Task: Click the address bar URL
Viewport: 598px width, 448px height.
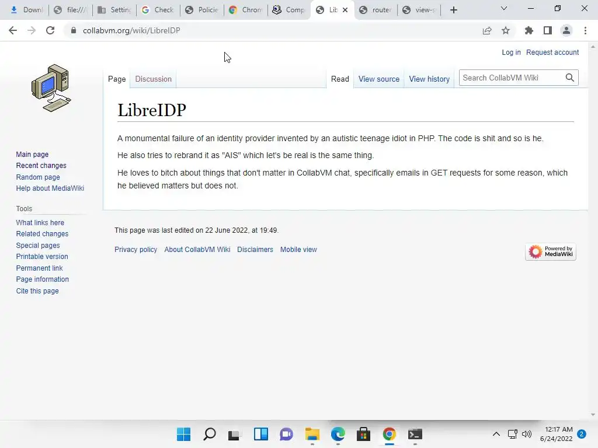Action: (131, 30)
